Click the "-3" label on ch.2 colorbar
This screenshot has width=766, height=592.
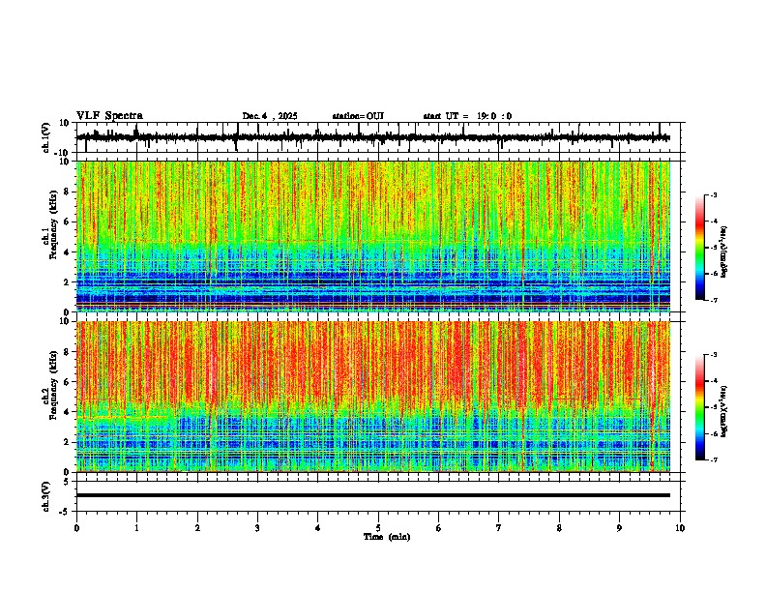713,355
